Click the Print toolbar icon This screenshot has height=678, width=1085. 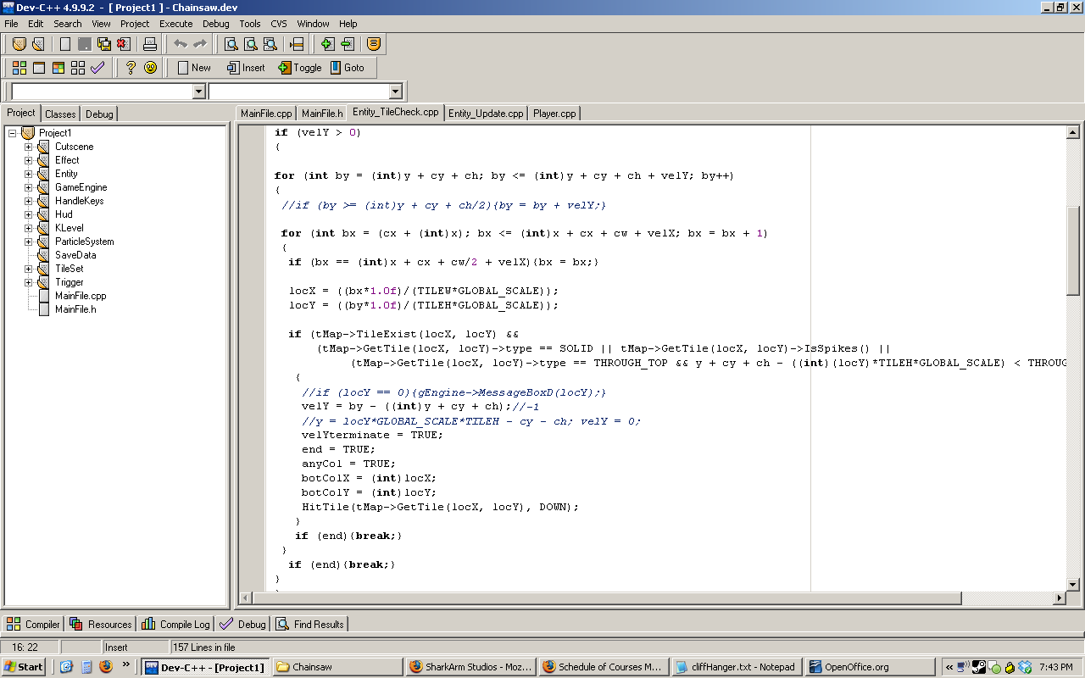(x=150, y=44)
